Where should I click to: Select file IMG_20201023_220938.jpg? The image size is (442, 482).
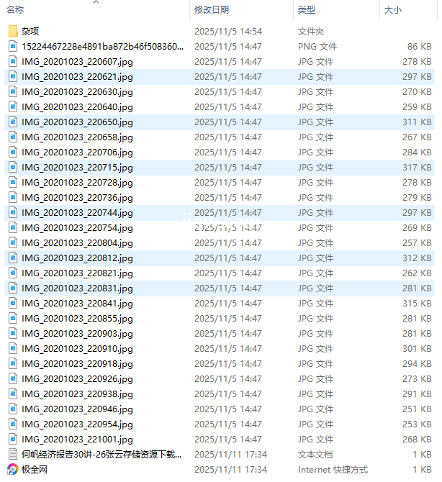coord(77,394)
